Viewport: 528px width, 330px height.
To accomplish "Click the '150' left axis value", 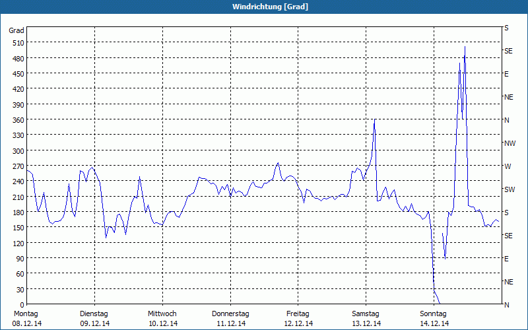I will coord(18,228).
